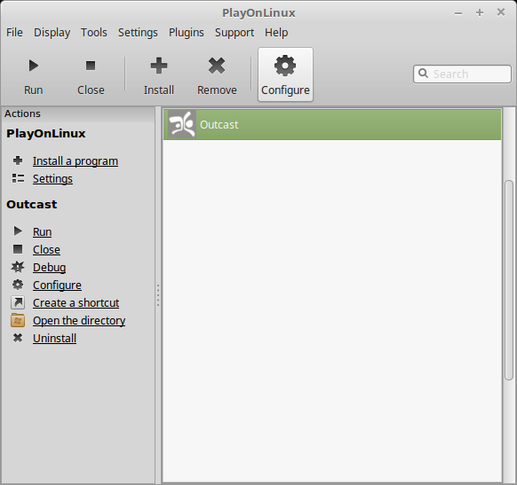The width and height of the screenshot is (517, 485).
Task: Open the Help menu
Action: pos(276,33)
